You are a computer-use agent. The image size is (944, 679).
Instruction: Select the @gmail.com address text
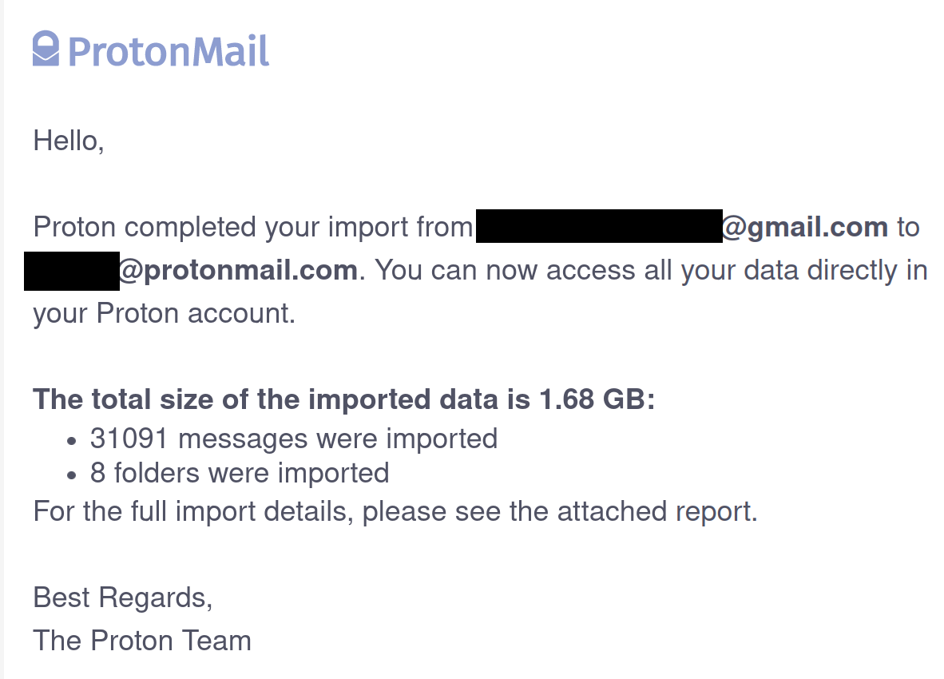[x=804, y=227]
